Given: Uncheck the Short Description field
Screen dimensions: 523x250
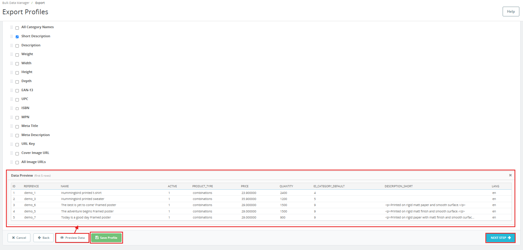Looking at the screenshot, I should (x=17, y=37).
